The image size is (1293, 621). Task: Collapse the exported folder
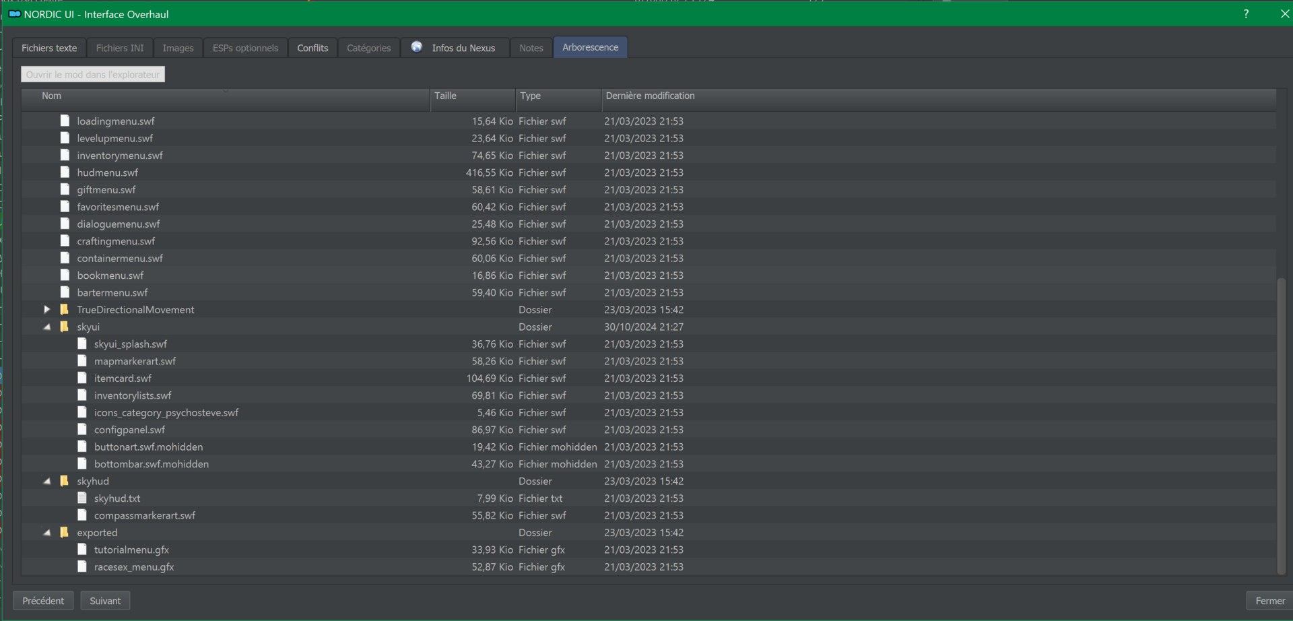point(46,533)
